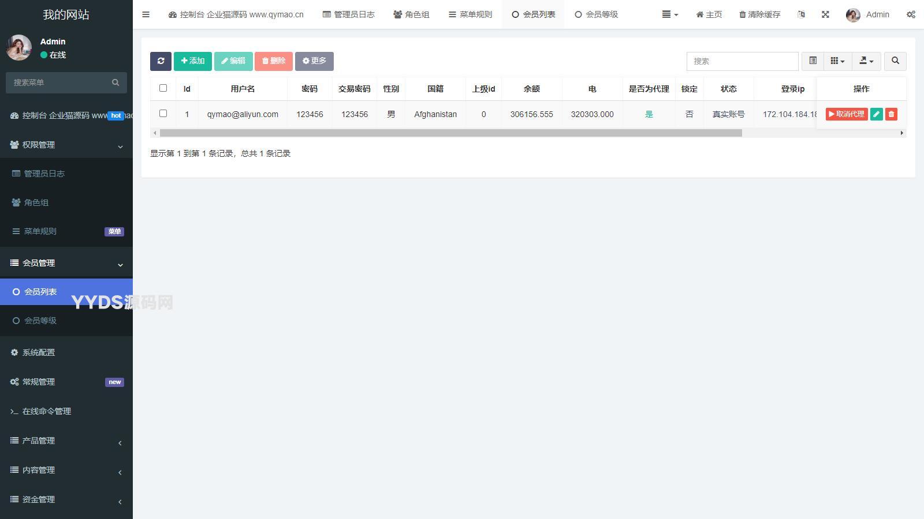This screenshot has height=519, width=924.
Task: Open fullscreen mode via the expand icon
Action: pos(825,14)
